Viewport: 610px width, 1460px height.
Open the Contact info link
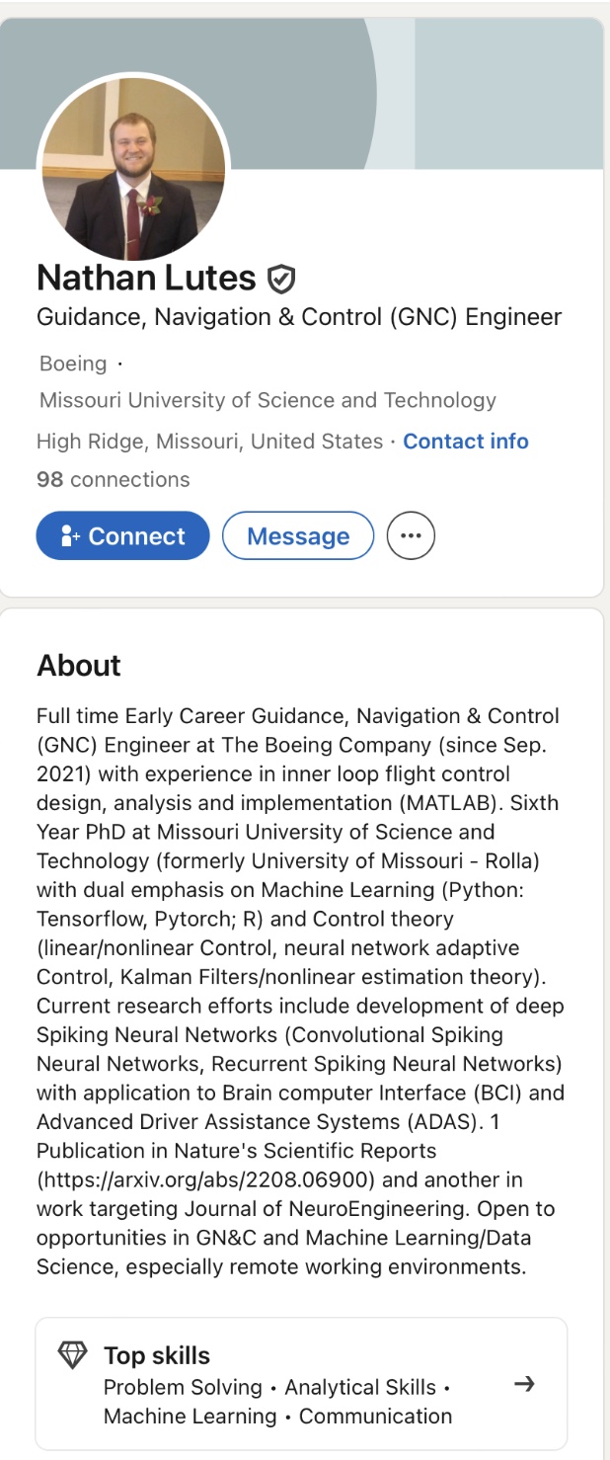point(466,442)
